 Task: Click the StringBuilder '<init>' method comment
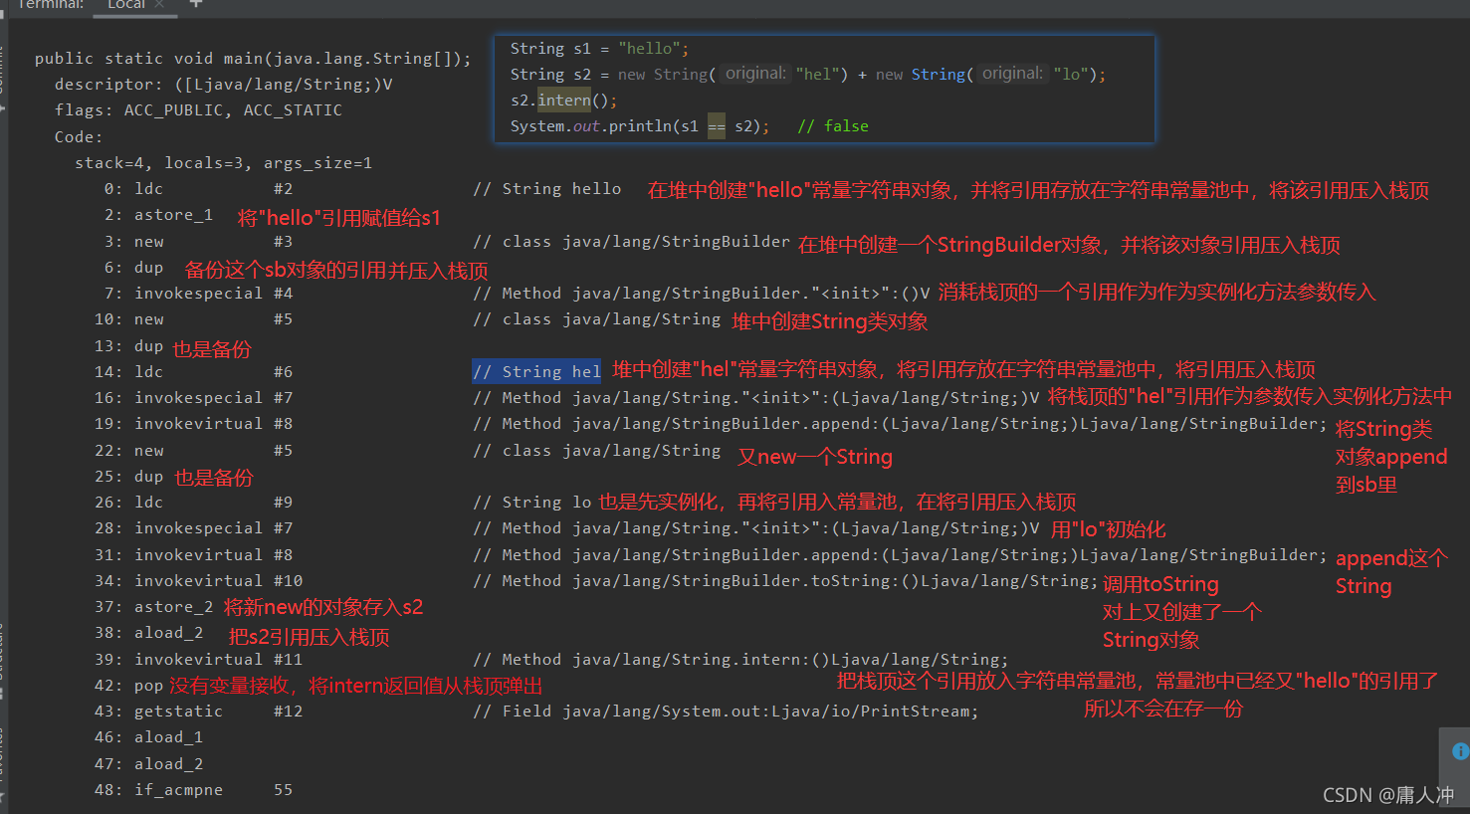point(701,294)
